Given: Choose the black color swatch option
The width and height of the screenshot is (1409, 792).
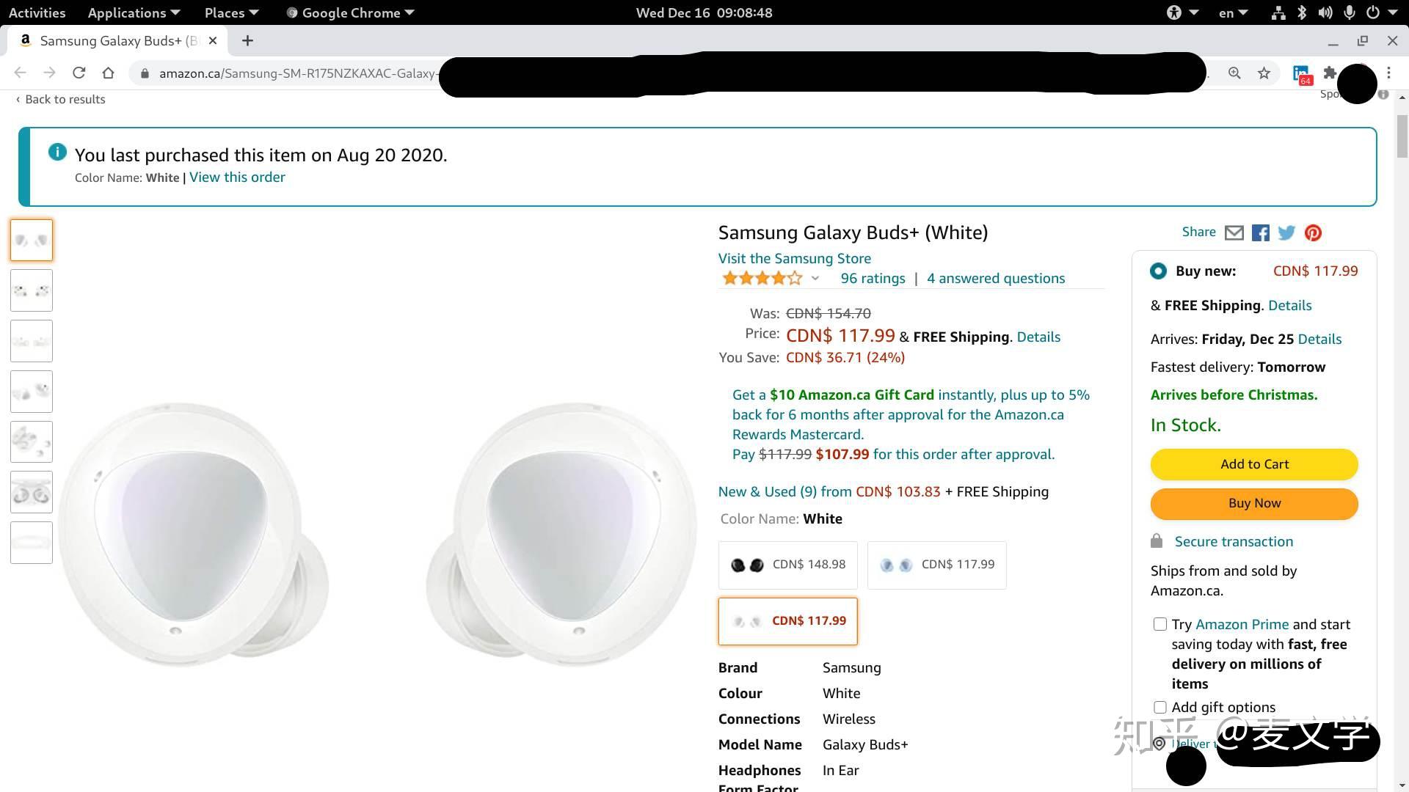Looking at the screenshot, I should click(x=788, y=565).
